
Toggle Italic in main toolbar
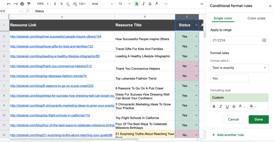tap(143, 4)
